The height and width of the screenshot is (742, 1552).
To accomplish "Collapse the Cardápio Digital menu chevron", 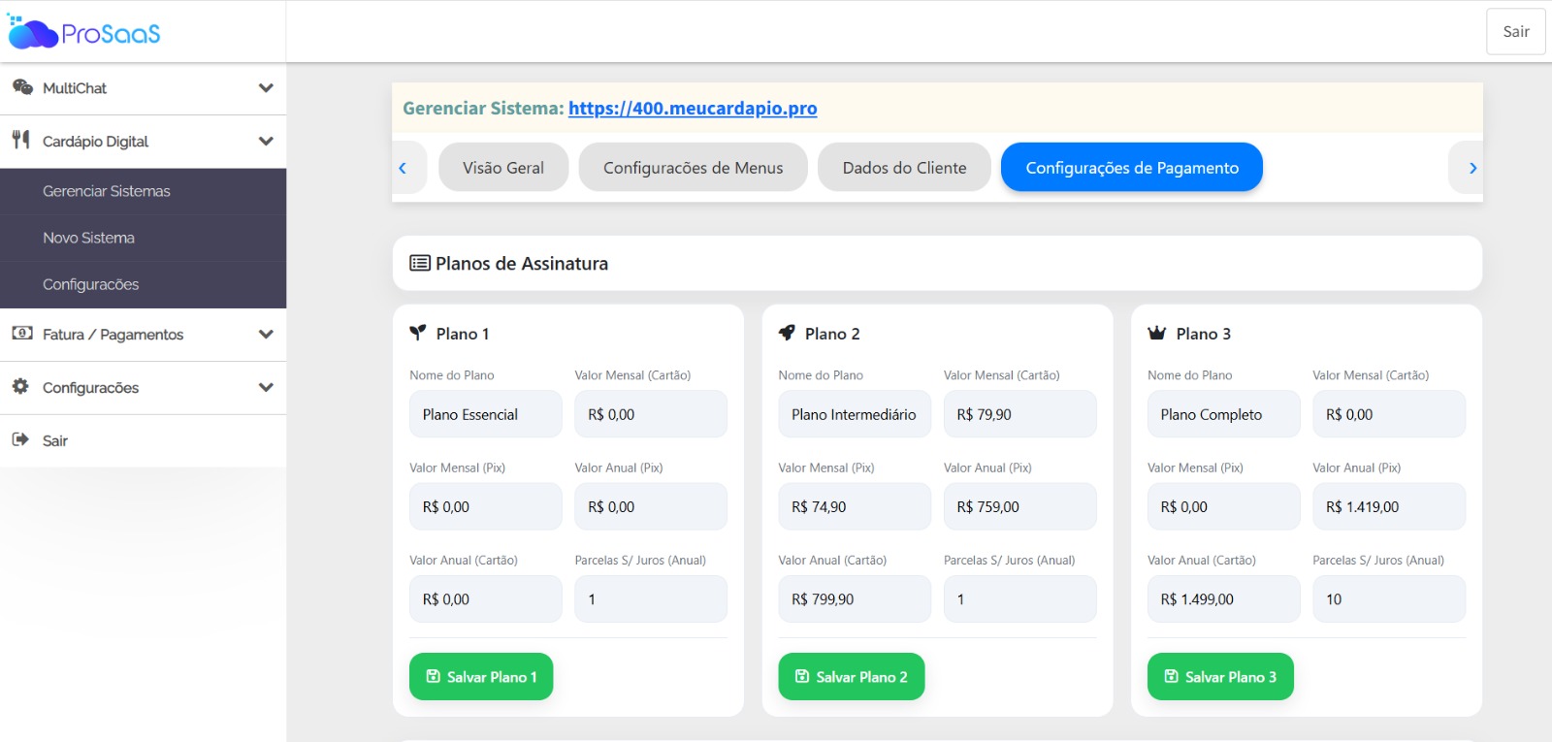I will pos(266,142).
